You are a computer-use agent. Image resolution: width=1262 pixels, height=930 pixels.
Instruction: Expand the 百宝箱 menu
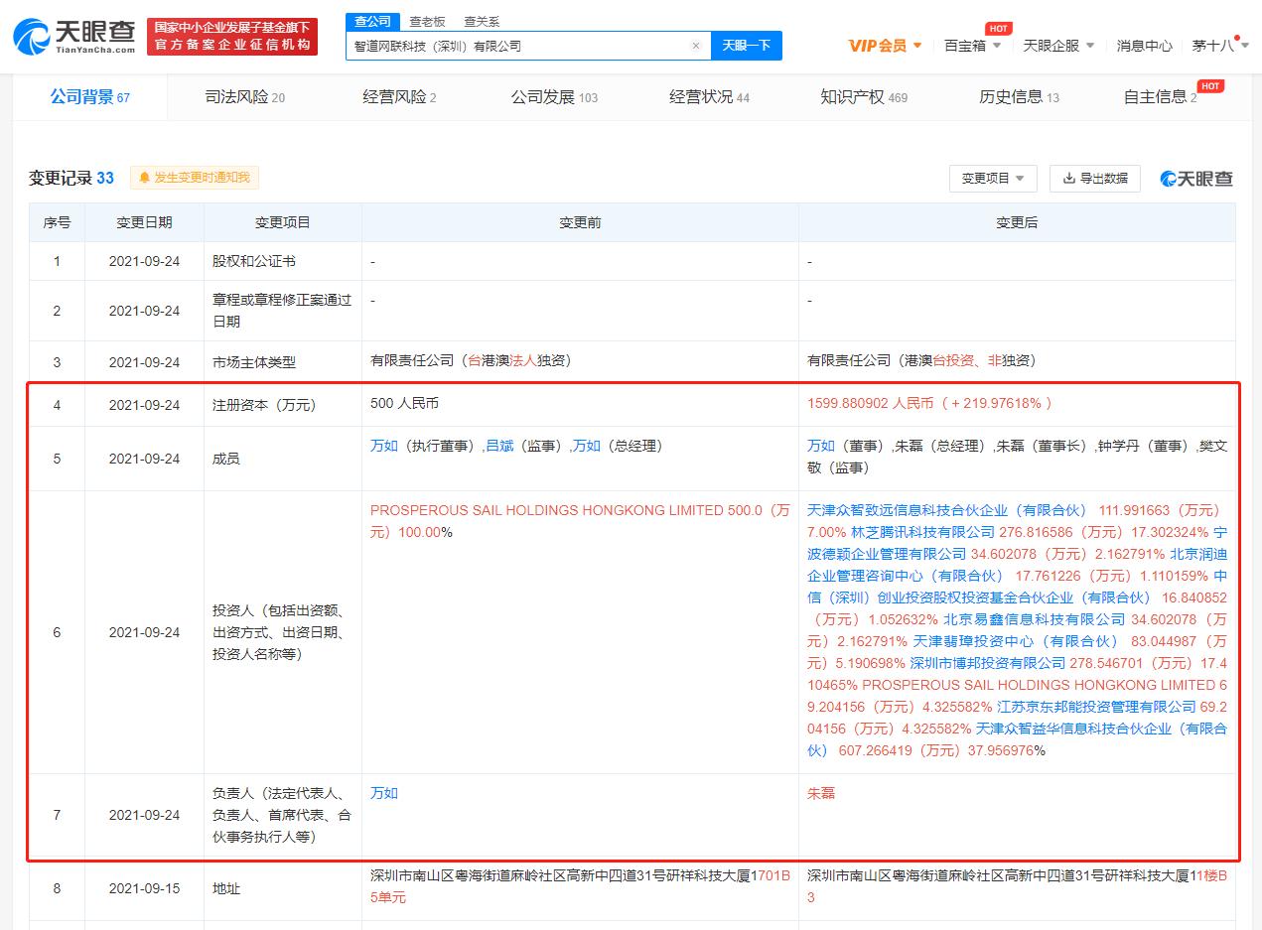(971, 46)
